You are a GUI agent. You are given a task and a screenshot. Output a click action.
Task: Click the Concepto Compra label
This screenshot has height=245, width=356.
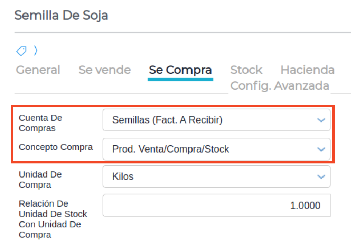pyautogui.click(x=56, y=147)
